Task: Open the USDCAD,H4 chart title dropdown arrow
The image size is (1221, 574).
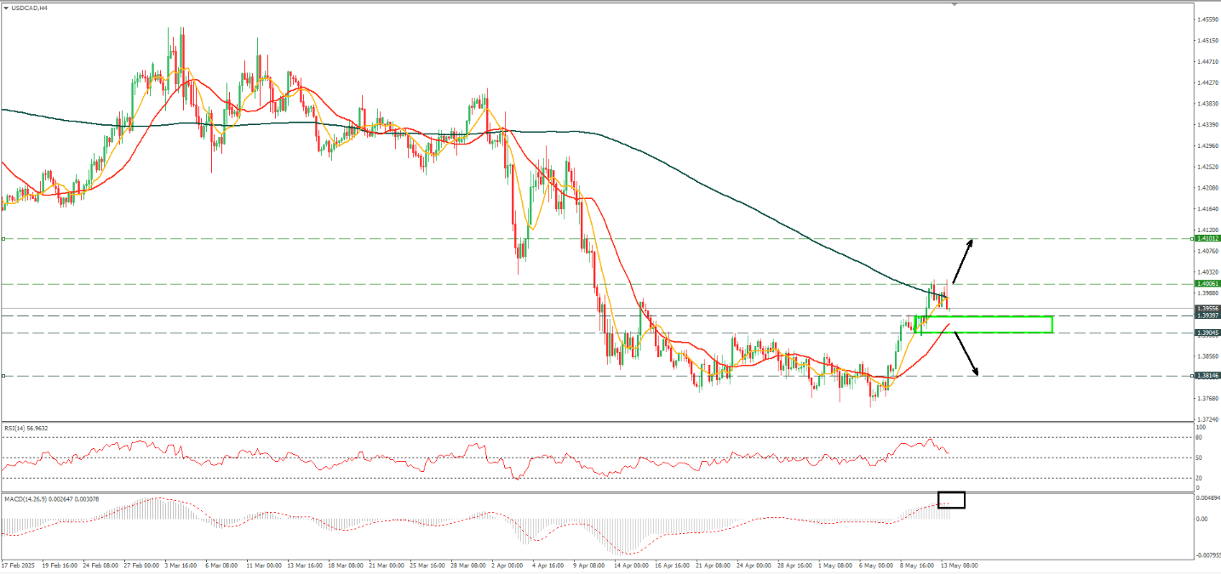Action: click(x=5, y=8)
